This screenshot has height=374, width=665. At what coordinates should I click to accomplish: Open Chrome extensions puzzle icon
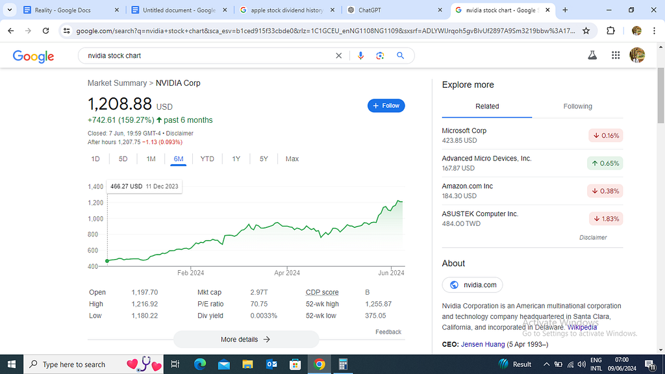tap(610, 31)
